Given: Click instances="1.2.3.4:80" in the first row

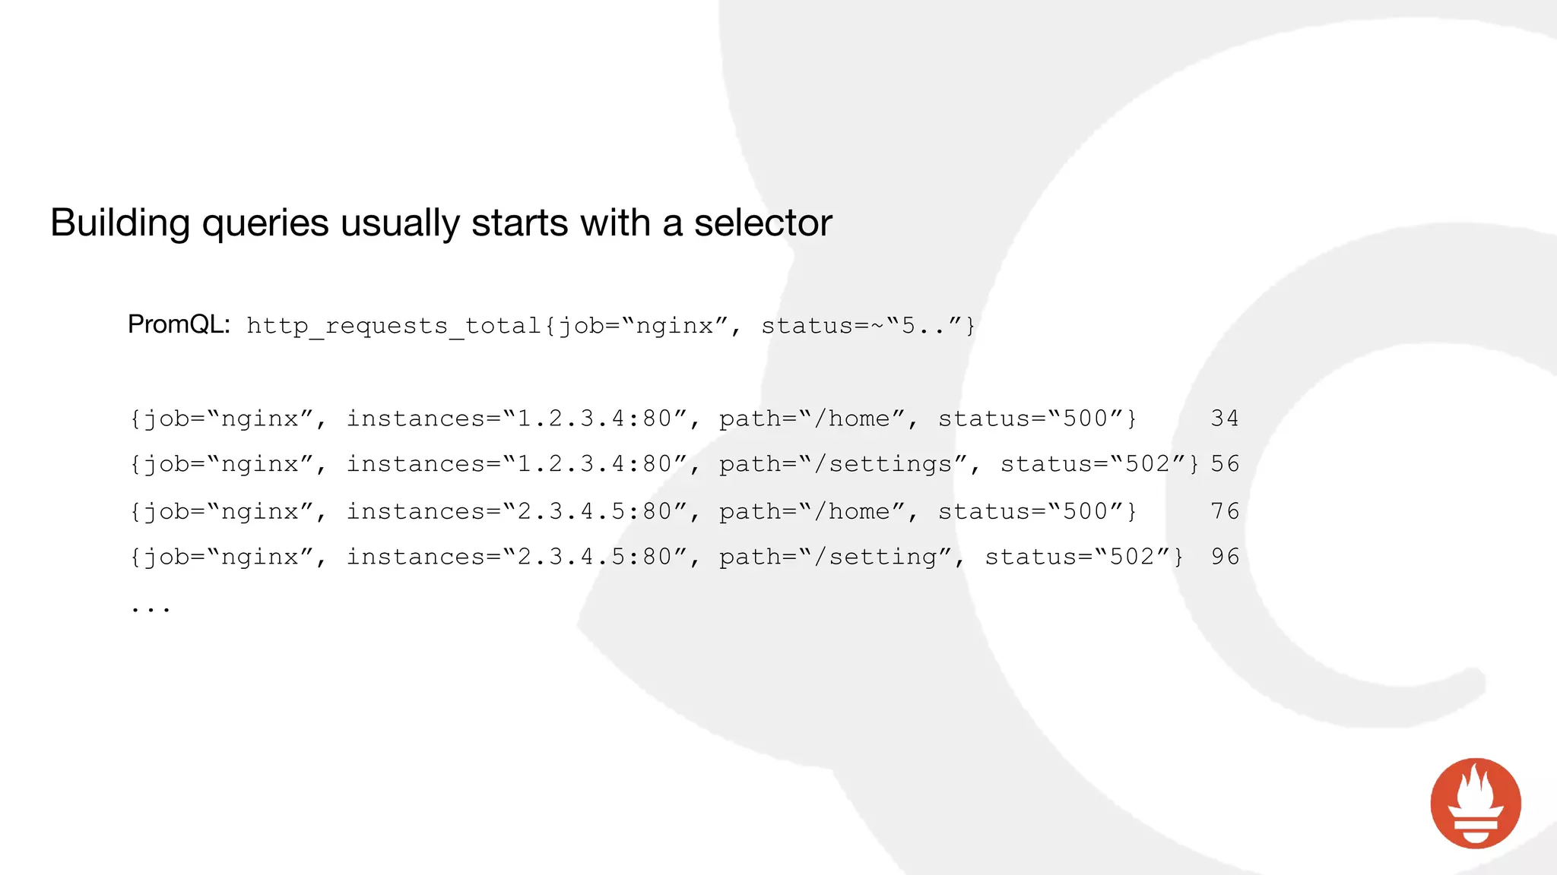Looking at the screenshot, I should 518,419.
